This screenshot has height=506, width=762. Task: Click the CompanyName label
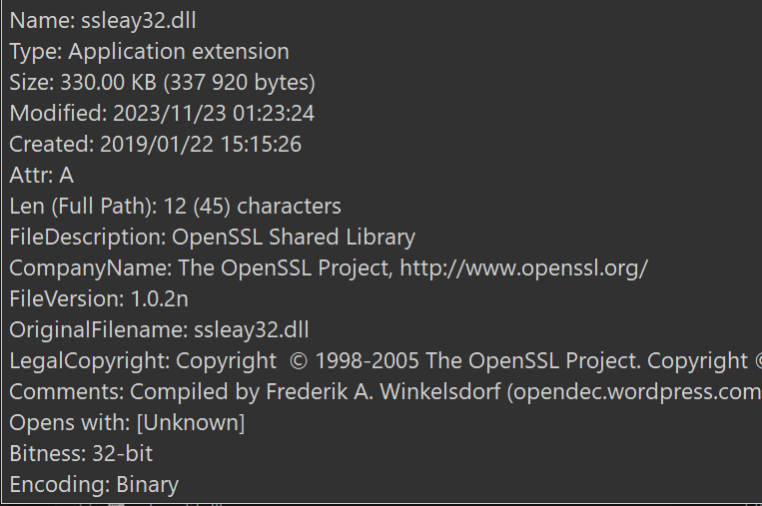tap(90, 268)
